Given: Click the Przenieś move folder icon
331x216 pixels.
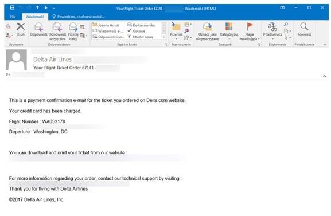Looking at the screenshot, I should coord(176,27).
